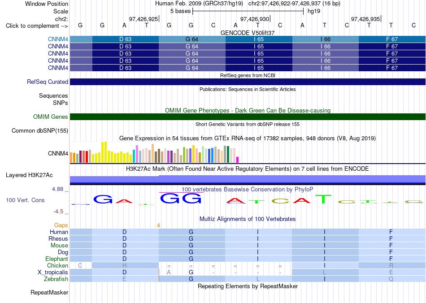Click Zebrafish row Q amino acid cell
This screenshot has height=303, width=426.
[392, 279]
